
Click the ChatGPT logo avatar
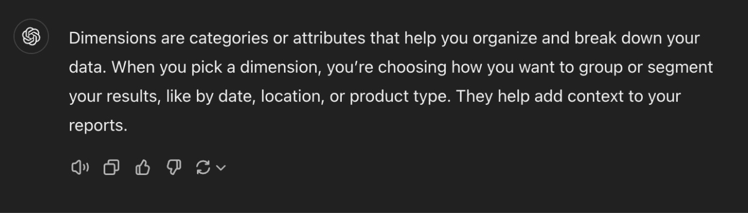pyautogui.click(x=31, y=37)
